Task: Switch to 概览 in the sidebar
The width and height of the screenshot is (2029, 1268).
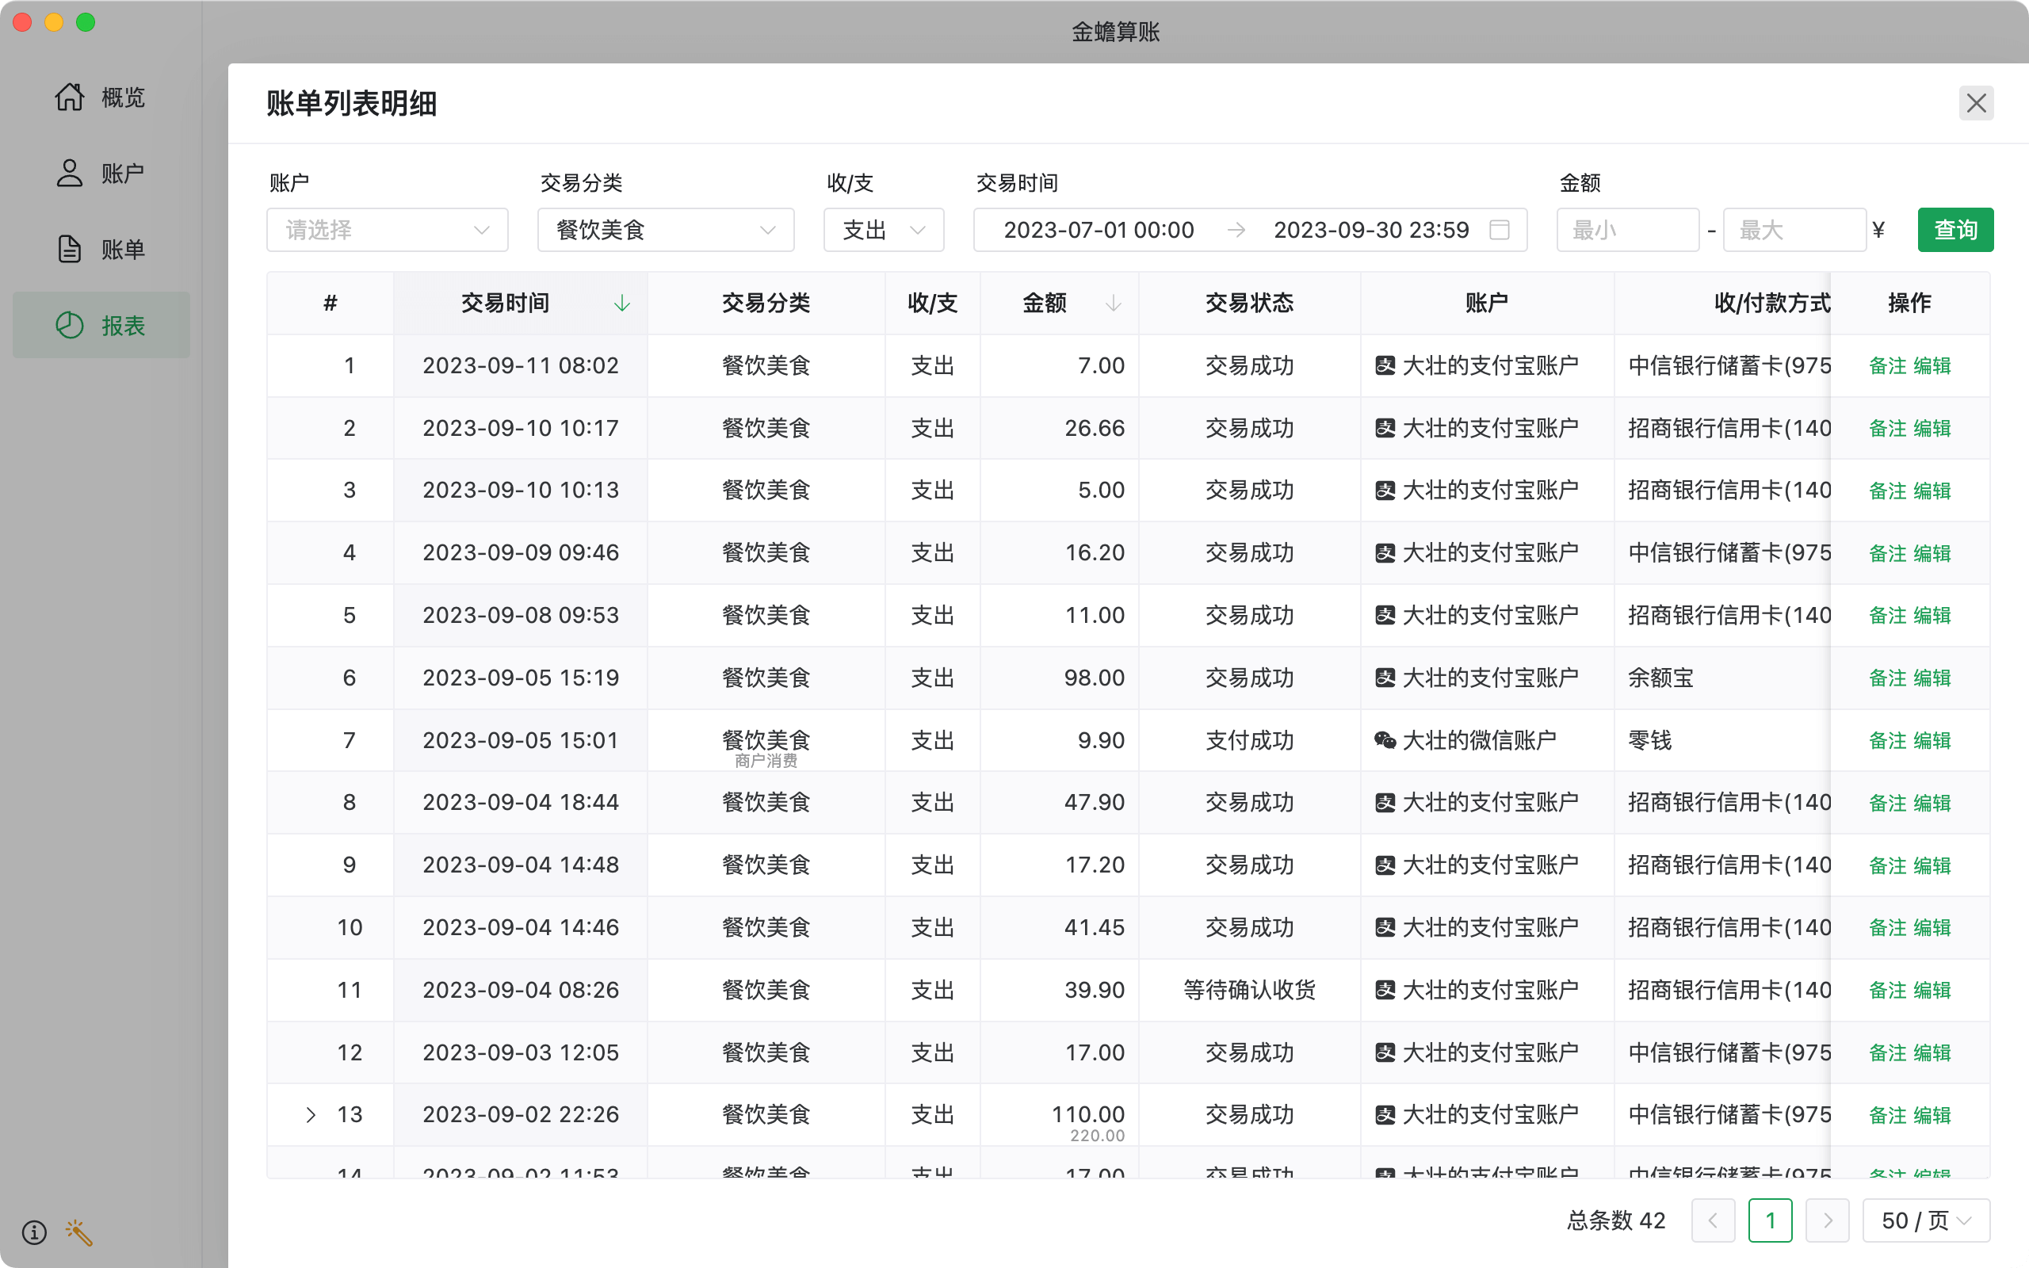Action: pos(122,97)
